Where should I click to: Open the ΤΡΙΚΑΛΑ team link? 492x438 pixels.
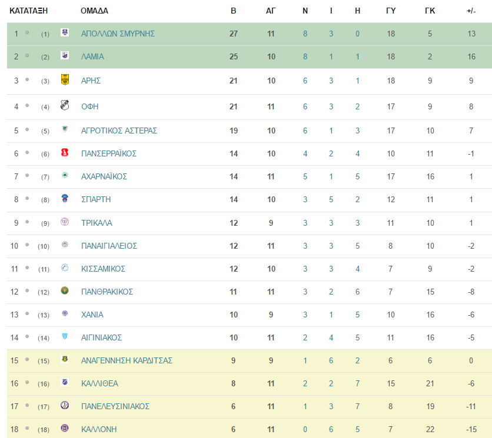[97, 223]
